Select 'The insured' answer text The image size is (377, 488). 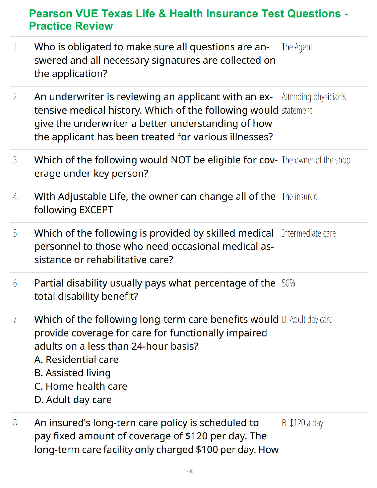coord(299,197)
